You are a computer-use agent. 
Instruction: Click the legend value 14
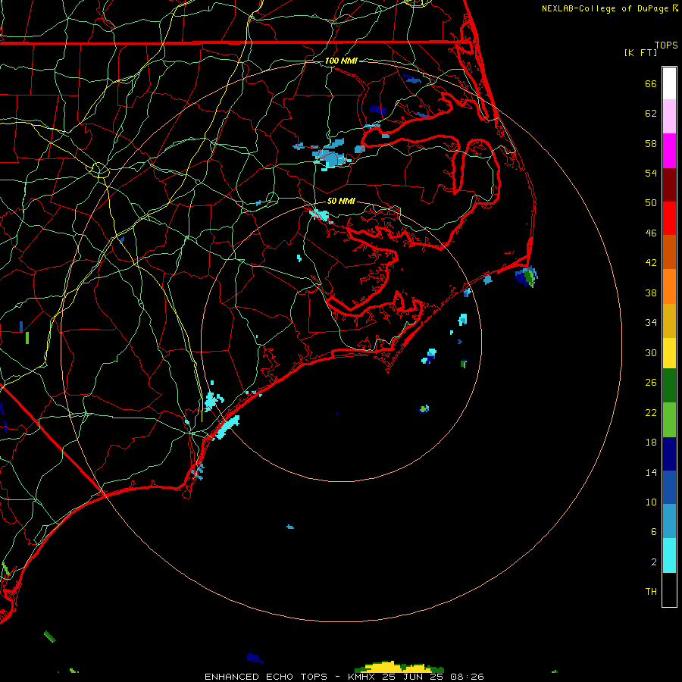click(651, 472)
